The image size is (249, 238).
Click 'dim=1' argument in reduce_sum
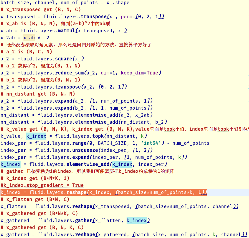(x=108, y=73)
